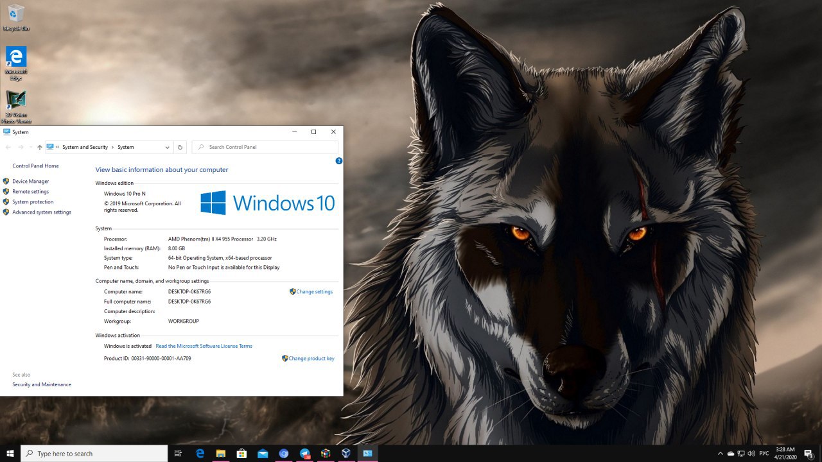The width and height of the screenshot is (822, 462).
Task: Show hidden tray icons chevron
Action: pyautogui.click(x=720, y=453)
